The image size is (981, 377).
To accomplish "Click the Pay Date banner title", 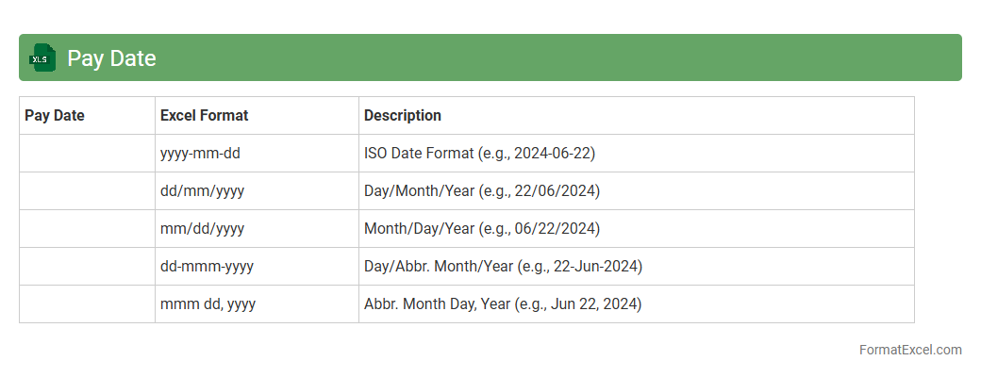I will point(111,58).
